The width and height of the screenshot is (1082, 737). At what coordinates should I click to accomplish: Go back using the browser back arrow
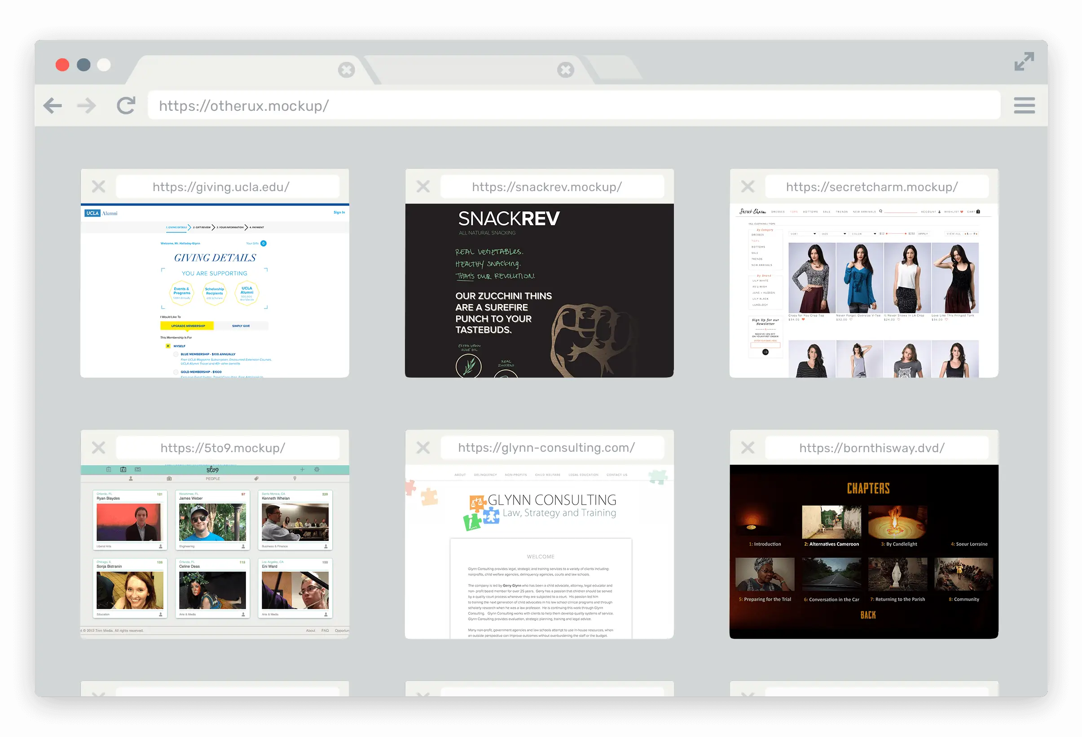[53, 105]
